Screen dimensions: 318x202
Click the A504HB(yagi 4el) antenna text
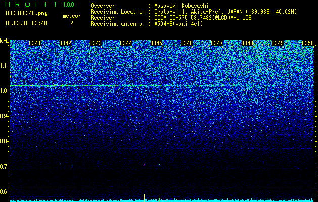pos(178,24)
